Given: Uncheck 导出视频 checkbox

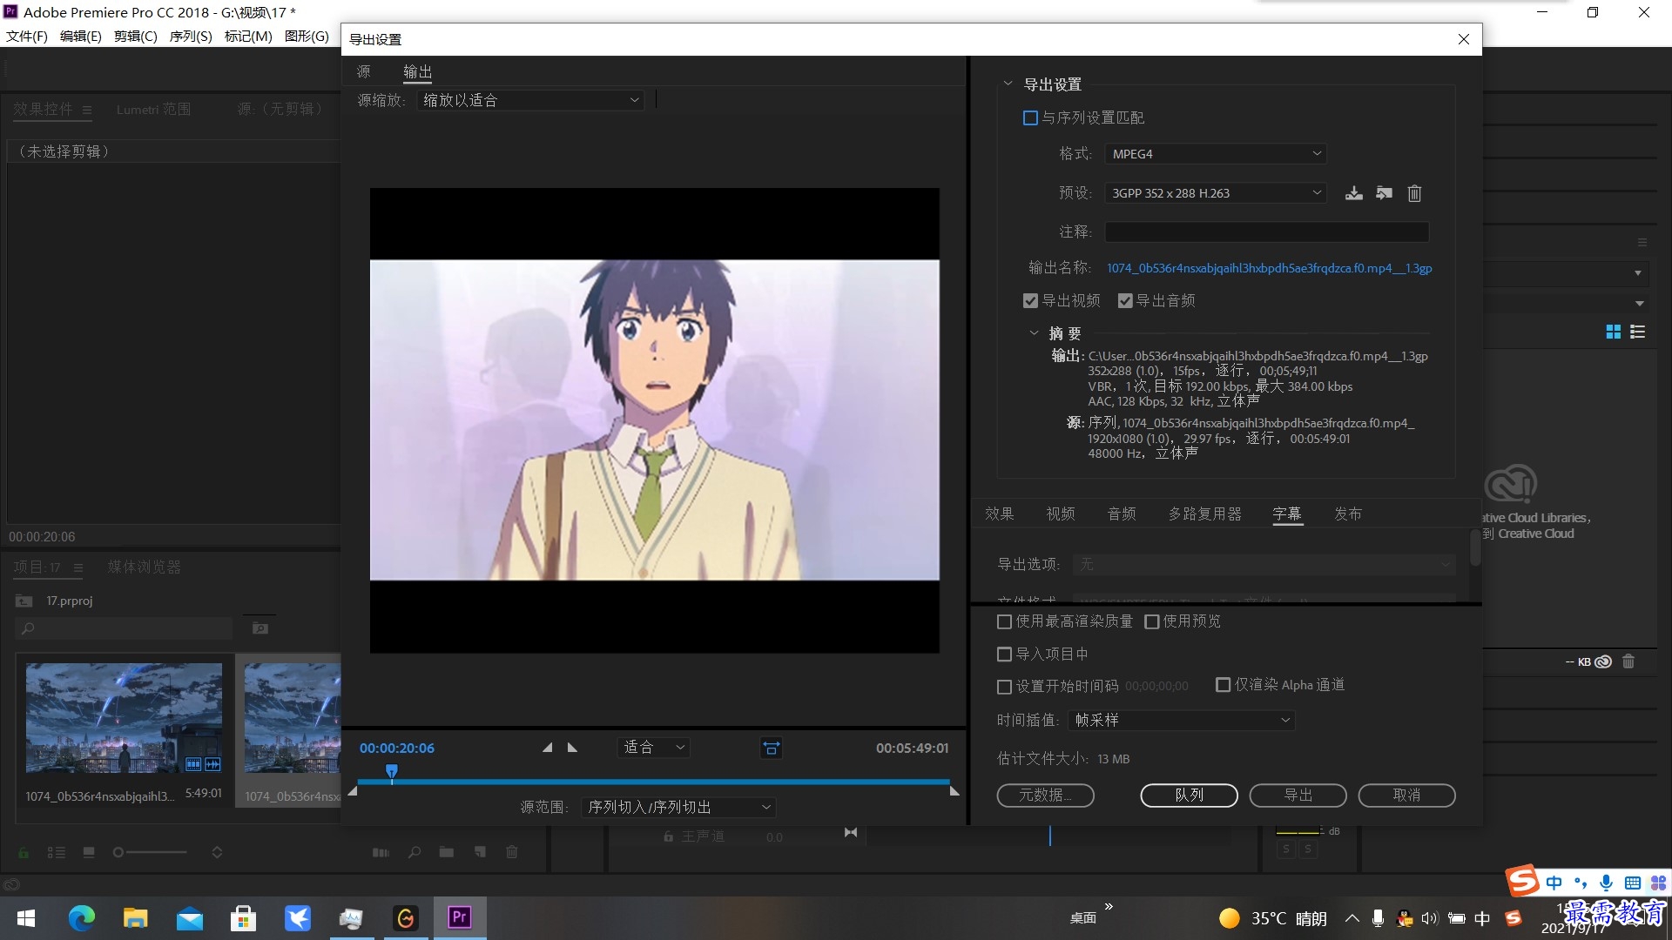Looking at the screenshot, I should pyautogui.click(x=1030, y=300).
